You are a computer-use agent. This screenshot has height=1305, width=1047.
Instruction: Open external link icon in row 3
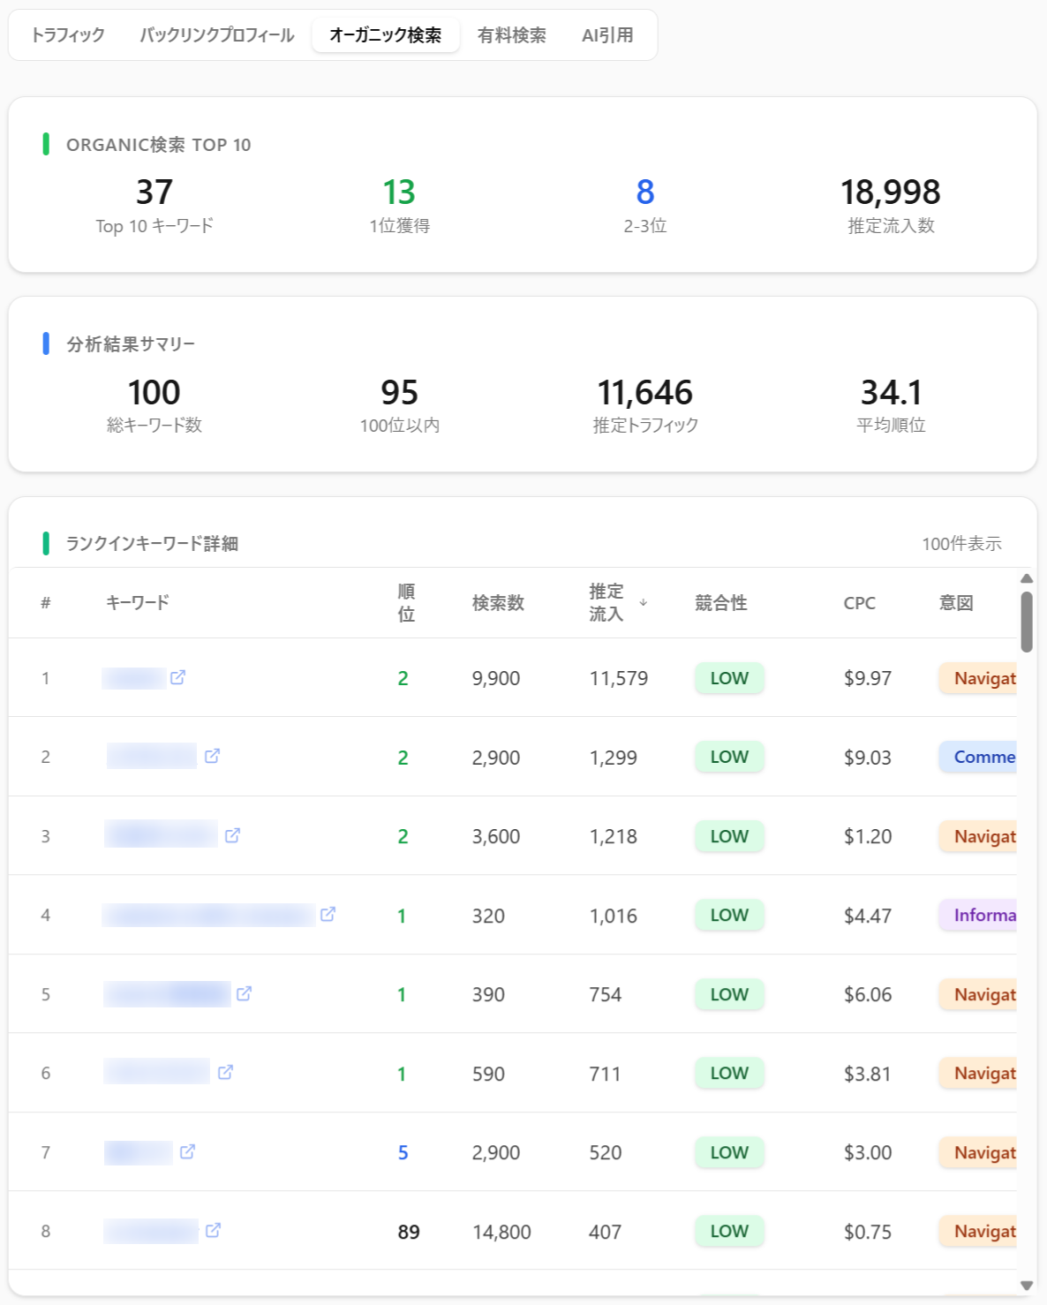232,835
